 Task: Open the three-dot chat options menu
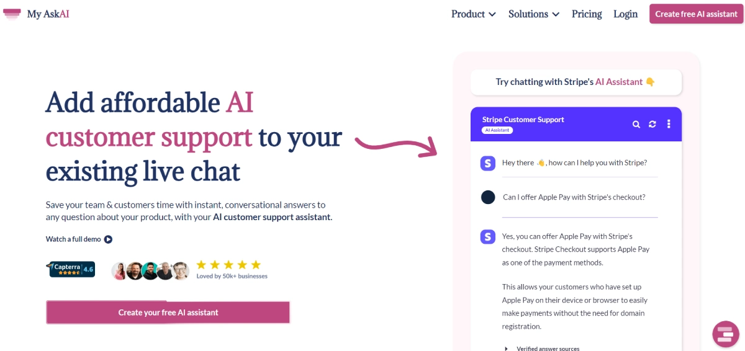click(669, 125)
